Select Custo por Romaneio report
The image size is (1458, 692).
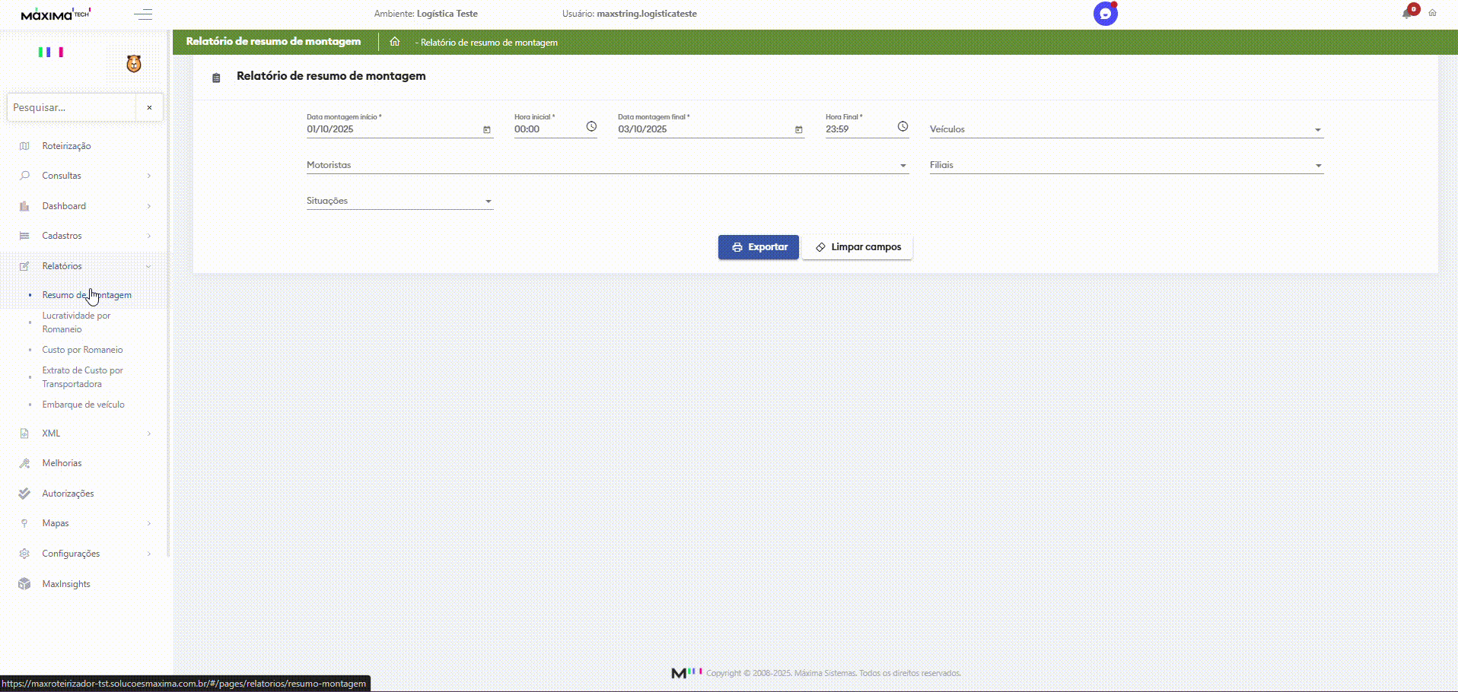tap(82, 350)
